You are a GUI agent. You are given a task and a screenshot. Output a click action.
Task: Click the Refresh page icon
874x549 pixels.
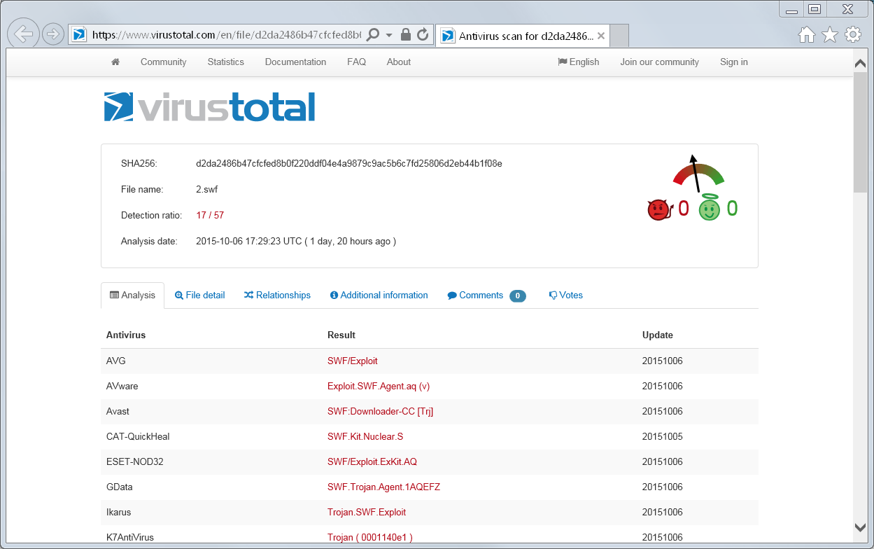423,34
